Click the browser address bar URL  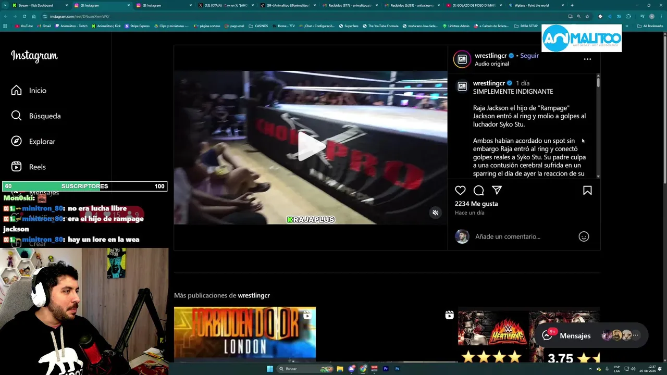[80, 17]
